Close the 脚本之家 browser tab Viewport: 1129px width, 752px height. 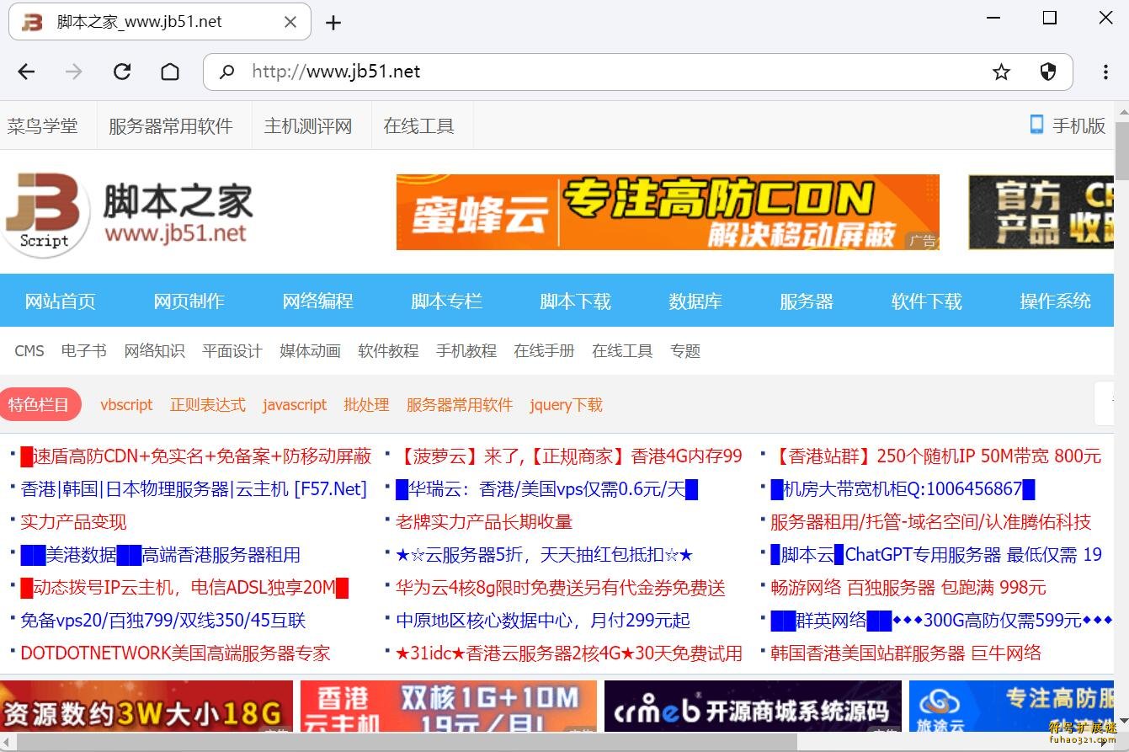click(x=290, y=23)
